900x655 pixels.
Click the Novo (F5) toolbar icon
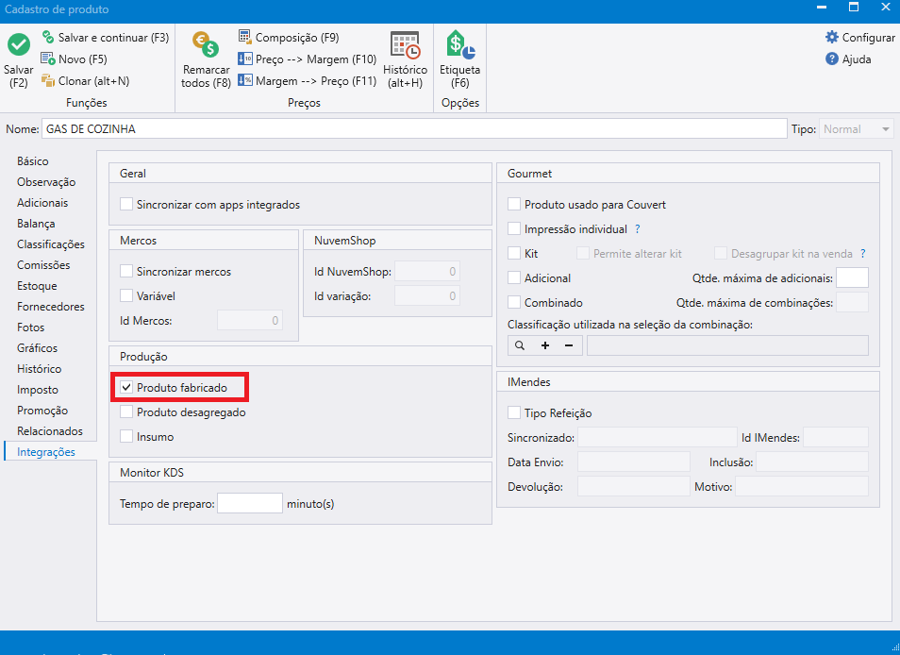(47, 59)
